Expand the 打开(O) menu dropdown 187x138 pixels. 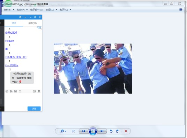tap(65, 10)
